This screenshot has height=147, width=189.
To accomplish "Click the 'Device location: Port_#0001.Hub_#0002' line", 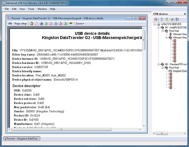I will click(39, 76).
